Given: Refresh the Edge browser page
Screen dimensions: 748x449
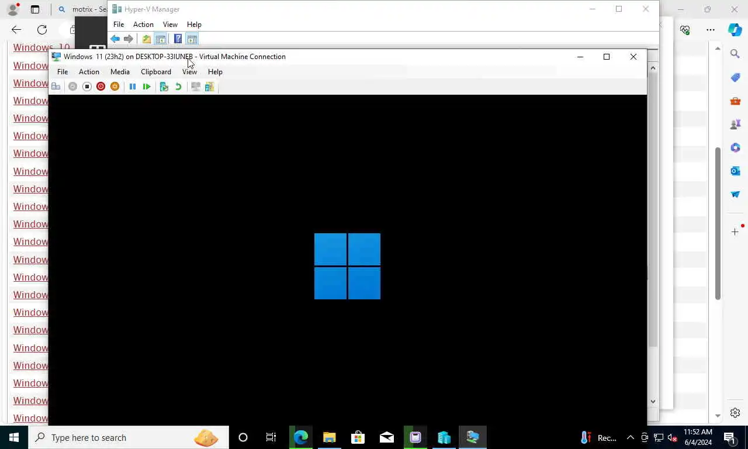Looking at the screenshot, I should [42, 30].
